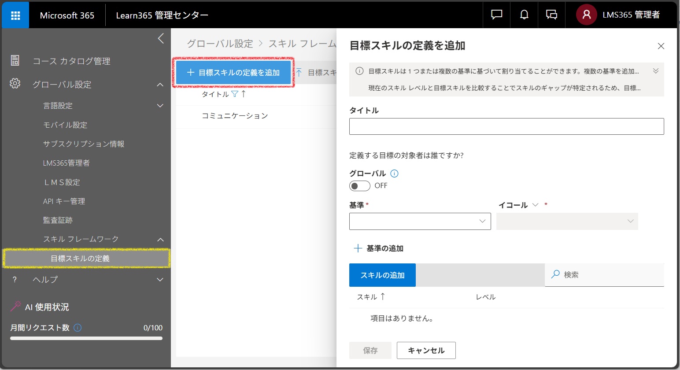Click the AI 使用状況 wand icon
This screenshot has width=680, height=370.
(x=16, y=306)
